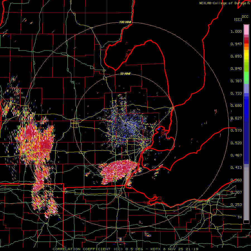Select the DCC product label

click(245, 17)
